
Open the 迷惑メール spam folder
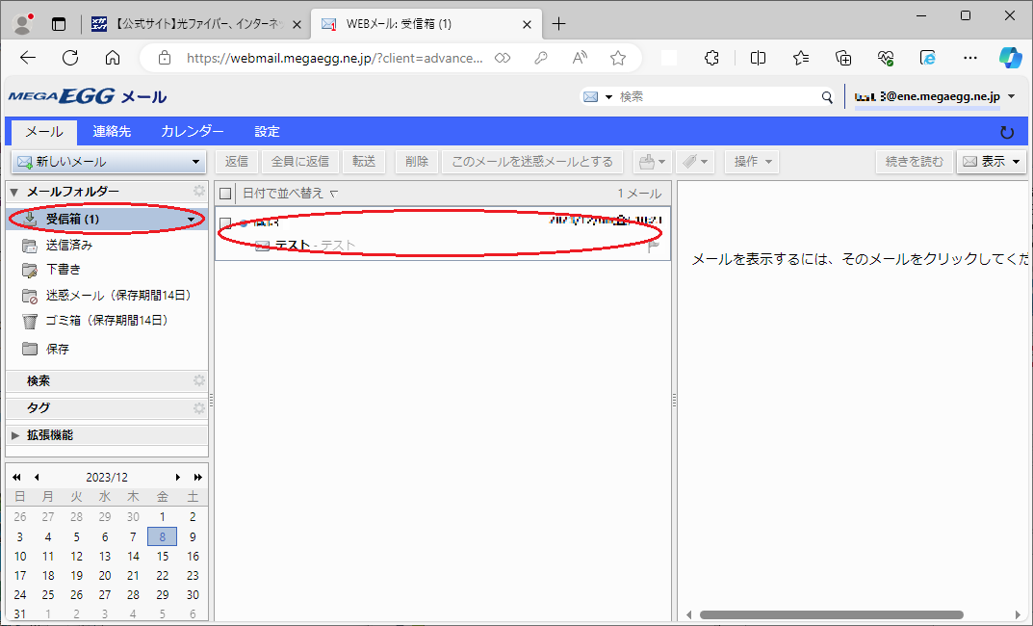click(117, 296)
